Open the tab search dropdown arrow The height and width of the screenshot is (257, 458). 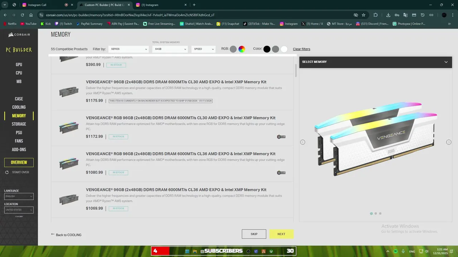5,5
